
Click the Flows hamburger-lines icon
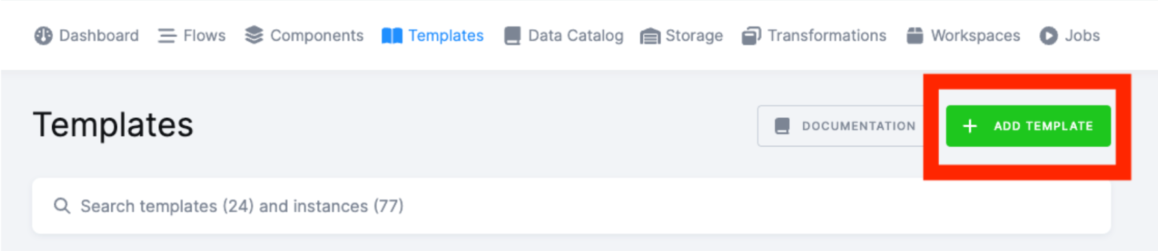coord(167,35)
